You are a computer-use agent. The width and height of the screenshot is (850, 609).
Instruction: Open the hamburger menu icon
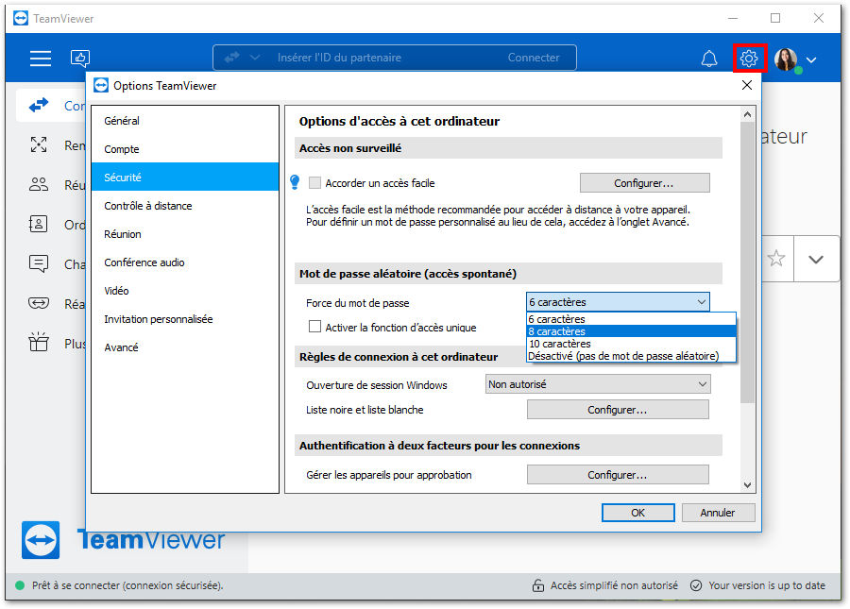tap(41, 59)
